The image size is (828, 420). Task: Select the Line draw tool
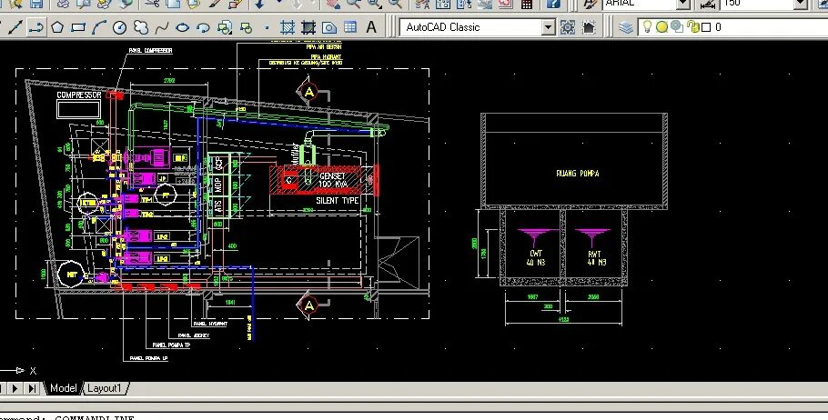(15, 27)
